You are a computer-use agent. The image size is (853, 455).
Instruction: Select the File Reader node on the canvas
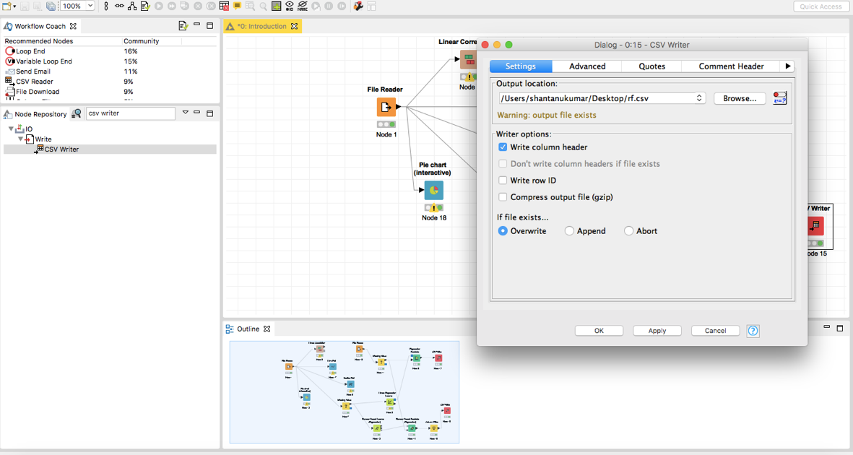pos(386,107)
